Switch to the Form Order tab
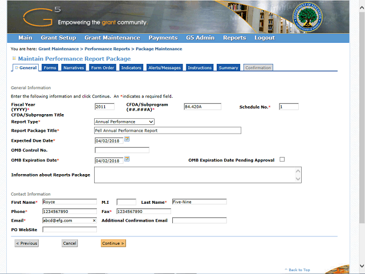 [x=103, y=67]
